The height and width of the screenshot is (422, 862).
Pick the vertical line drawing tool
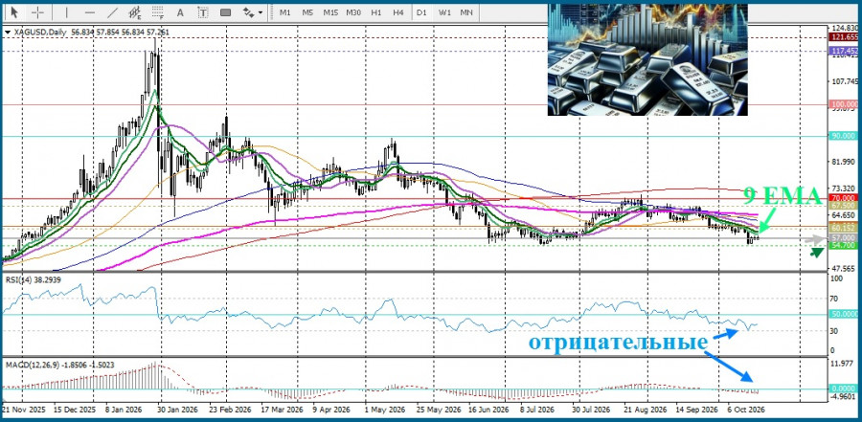tap(67, 12)
